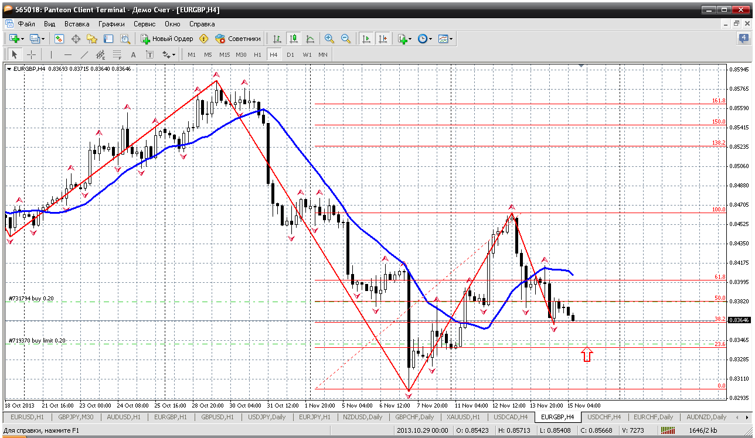Zoom out on the chart
Screen dimensions: 755x438
346,39
